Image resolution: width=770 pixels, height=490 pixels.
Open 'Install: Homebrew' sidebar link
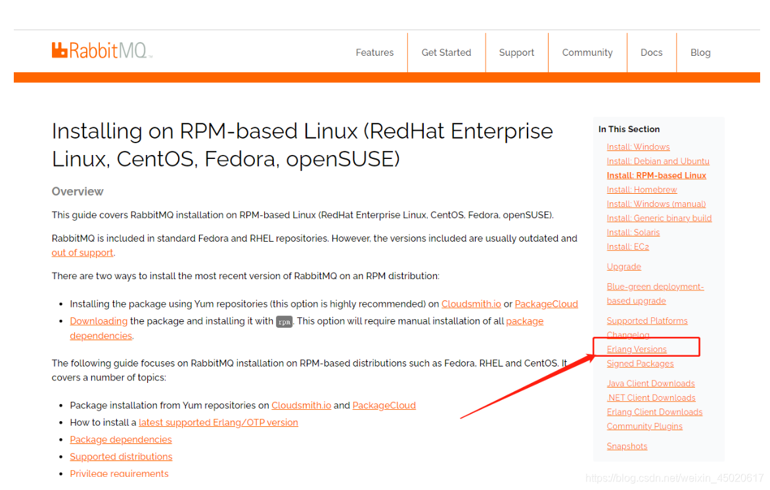[x=642, y=190]
